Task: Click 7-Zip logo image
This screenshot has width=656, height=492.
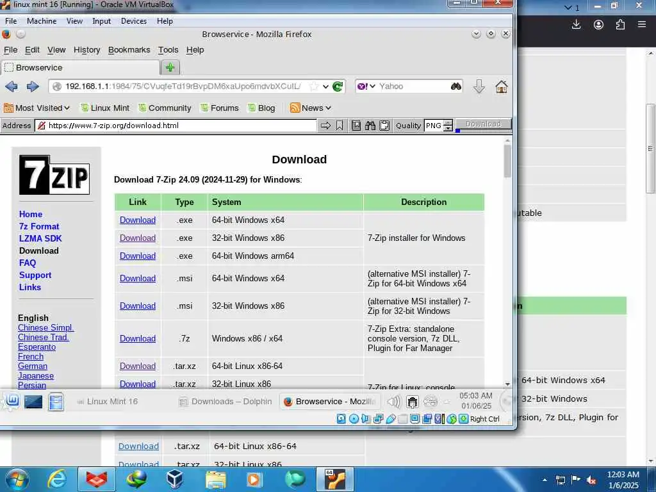Action: (x=54, y=174)
